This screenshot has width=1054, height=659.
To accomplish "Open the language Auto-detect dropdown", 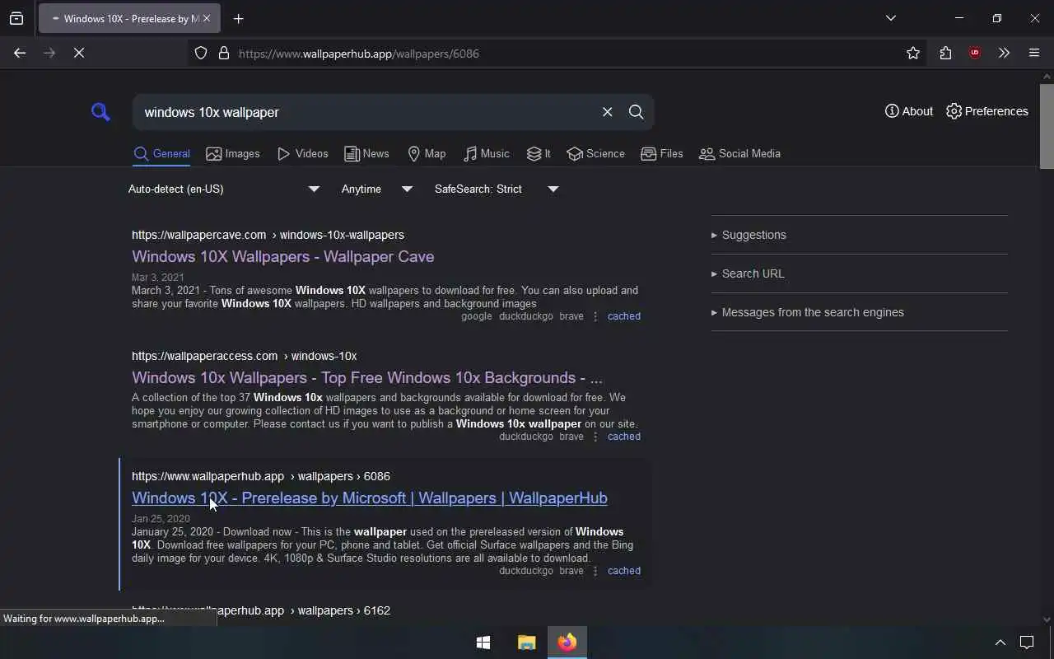I will (224, 189).
